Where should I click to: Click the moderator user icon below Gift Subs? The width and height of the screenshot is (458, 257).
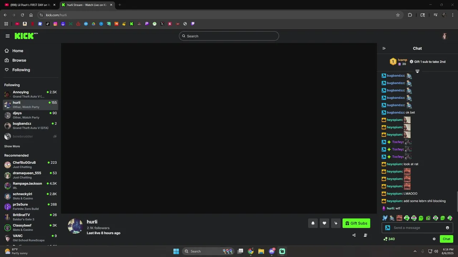[x=365, y=235]
